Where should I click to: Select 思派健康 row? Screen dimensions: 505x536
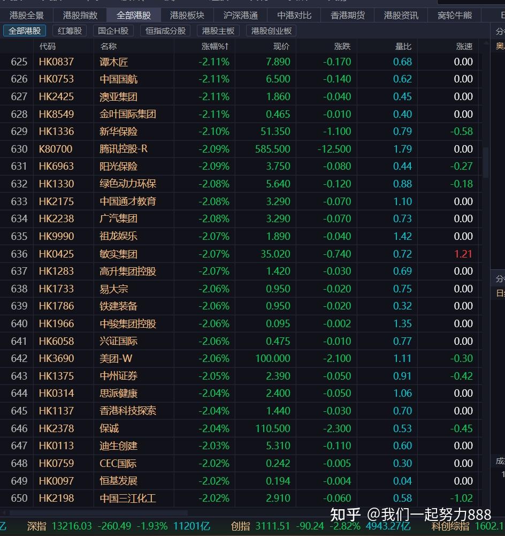tap(241, 394)
